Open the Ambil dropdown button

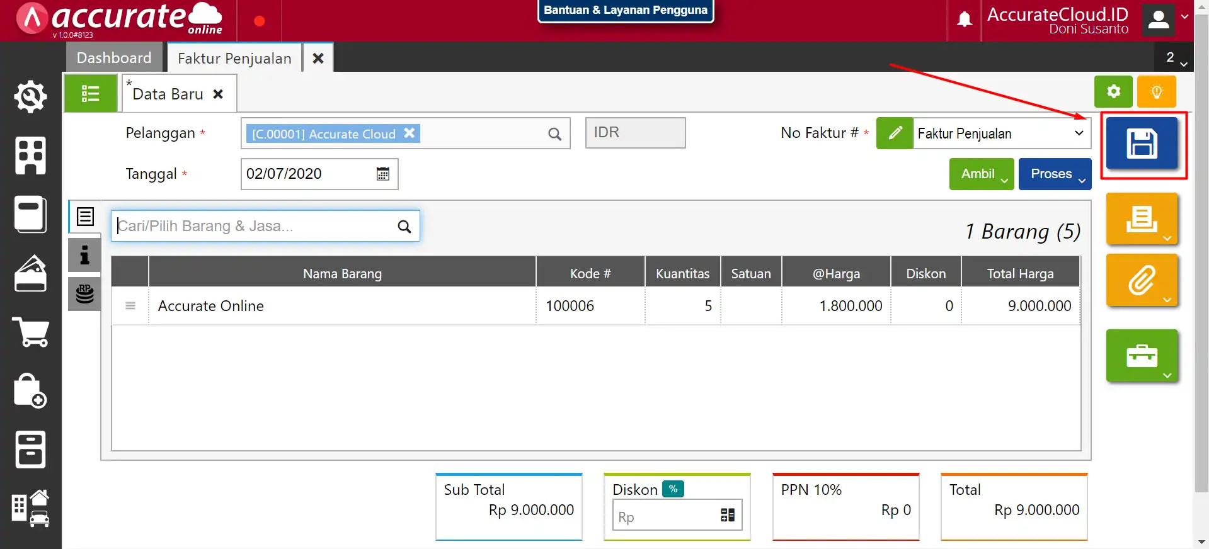[x=982, y=174]
